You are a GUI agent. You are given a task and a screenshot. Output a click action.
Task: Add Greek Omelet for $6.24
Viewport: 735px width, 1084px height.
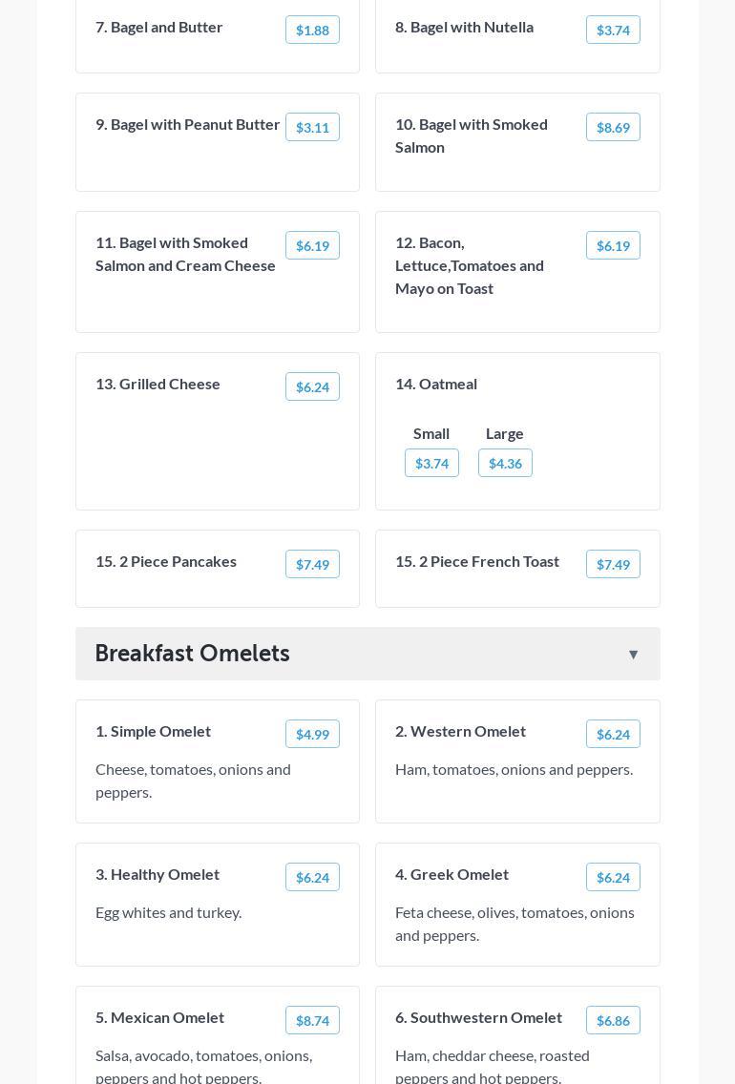pos(613,878)
